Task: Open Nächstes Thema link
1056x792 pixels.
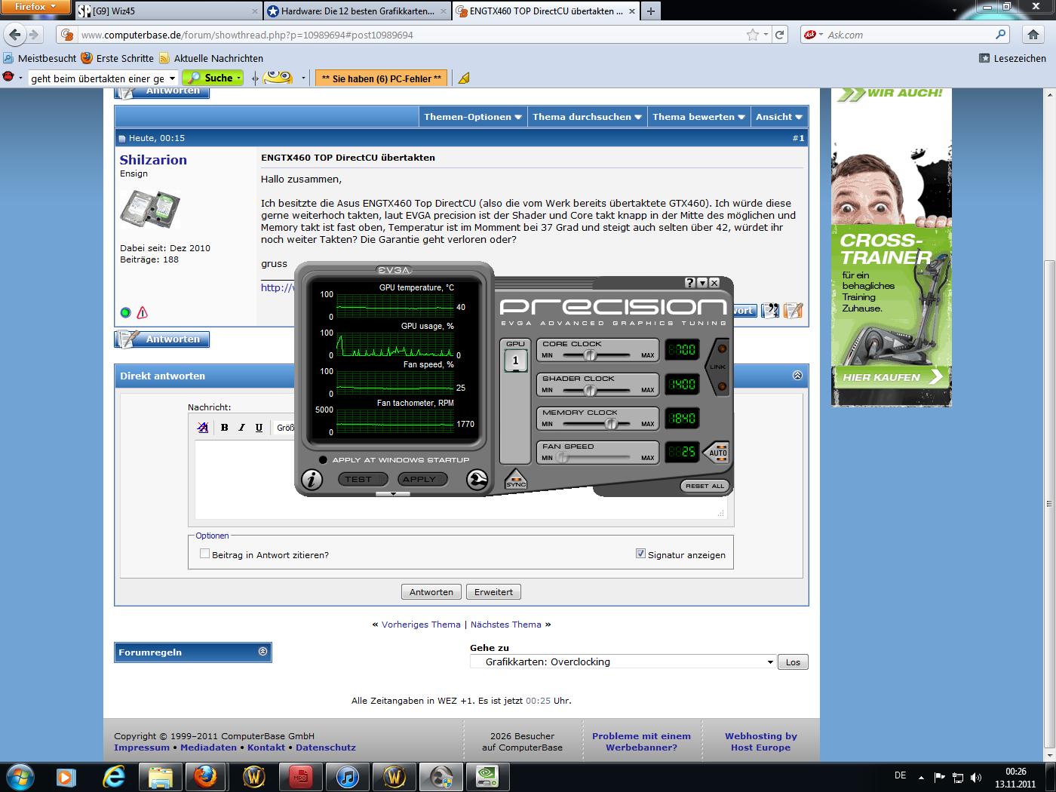Action: (x=506, y=625)
